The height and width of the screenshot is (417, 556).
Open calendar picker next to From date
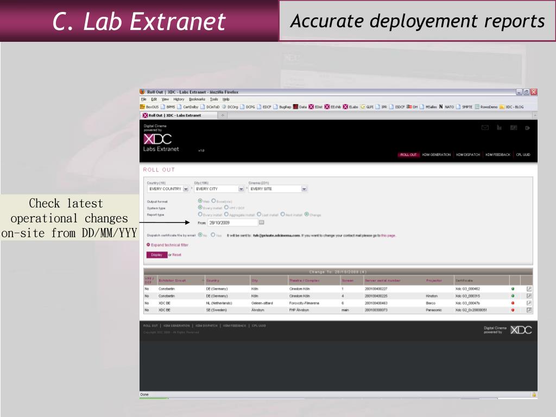coord(262,222)
